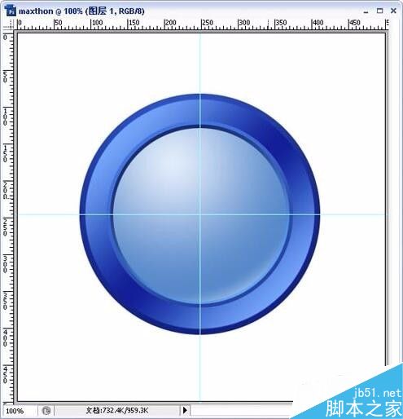
Task: Click the document size readout 732.4K/959.3K
Action: coord(117,410)
